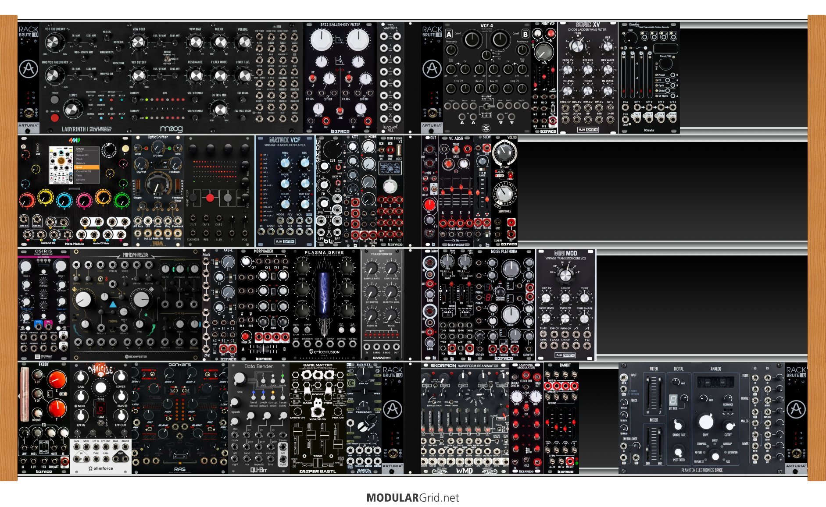Screen dimensions: 826x507
Task: Click the green F knob on Meta Module
Action: click(x=122, y=200)
